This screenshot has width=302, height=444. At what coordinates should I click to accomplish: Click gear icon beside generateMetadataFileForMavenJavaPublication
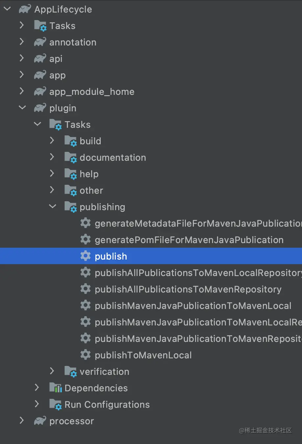coord(86,223)
